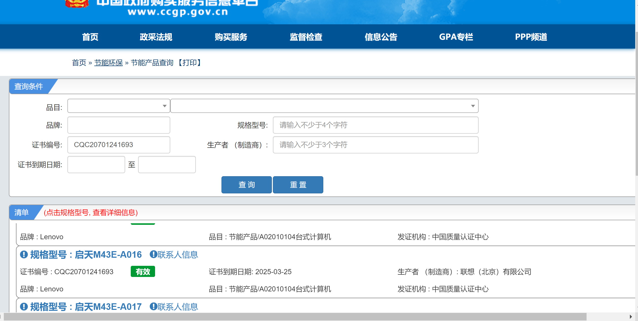This screenshot has width=638, height=321.
Task: Focus the 规格型号 model input field
Action: [x=376, y=125]
